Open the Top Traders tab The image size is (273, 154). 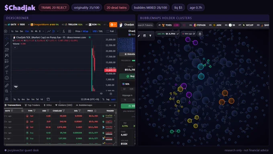point(32,105)
